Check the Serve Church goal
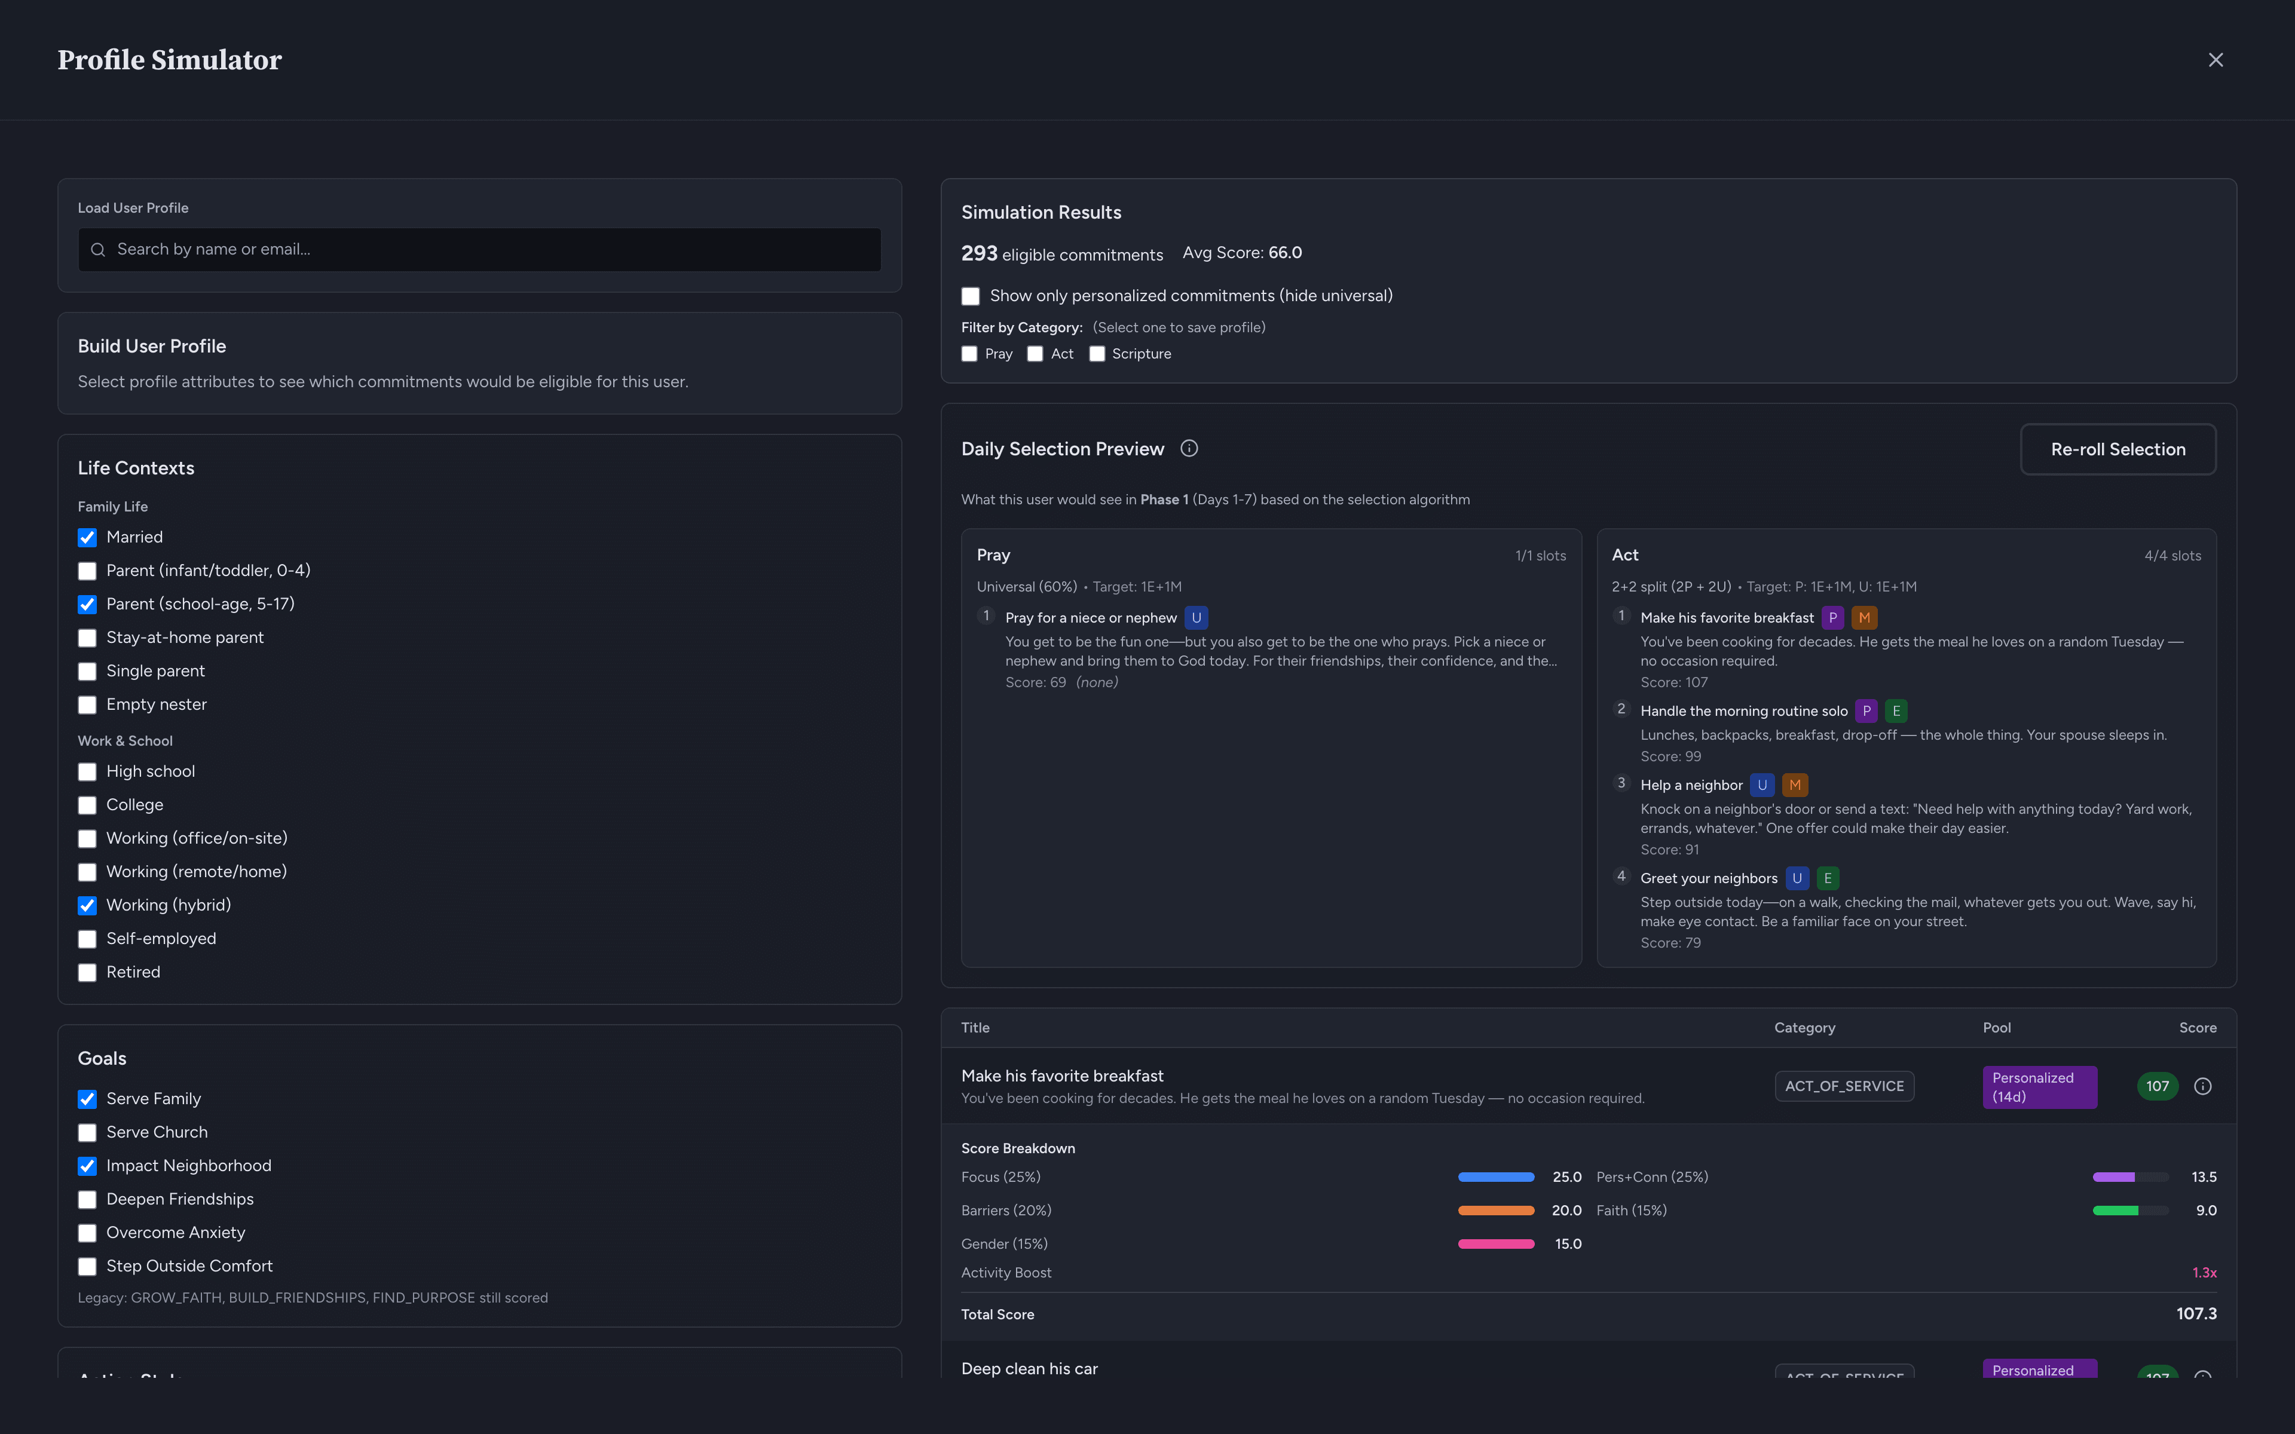 (x=87, y=1132)
